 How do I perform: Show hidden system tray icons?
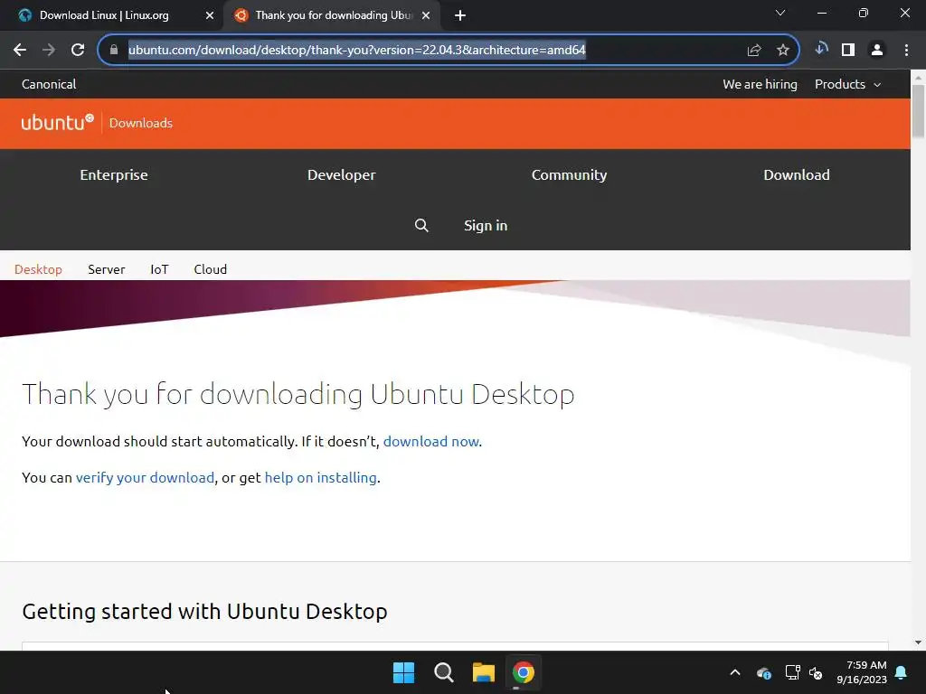point(735,672)
